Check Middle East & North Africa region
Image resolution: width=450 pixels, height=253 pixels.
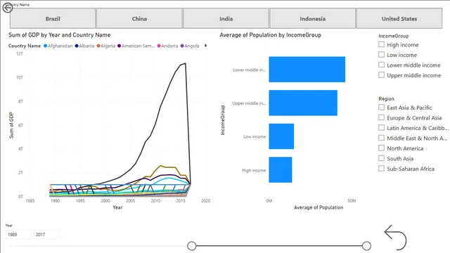pyautogui.click(x=381, y=138)
